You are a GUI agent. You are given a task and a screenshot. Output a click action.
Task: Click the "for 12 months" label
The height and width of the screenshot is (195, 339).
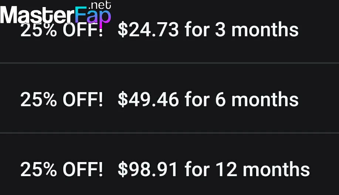pyautogui.click(x=247, y=169)
